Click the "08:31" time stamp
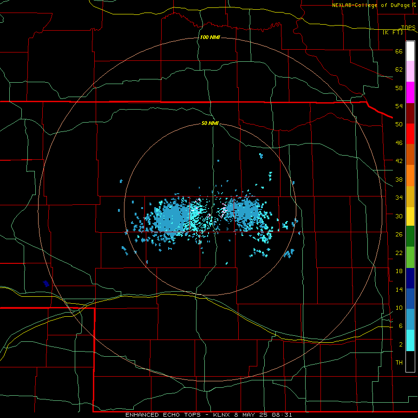The width and height of the screenshot is (418, 418). coord(282,415)
